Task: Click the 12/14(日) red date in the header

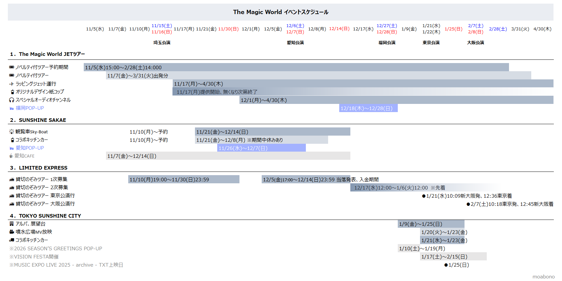Action: 339,29
